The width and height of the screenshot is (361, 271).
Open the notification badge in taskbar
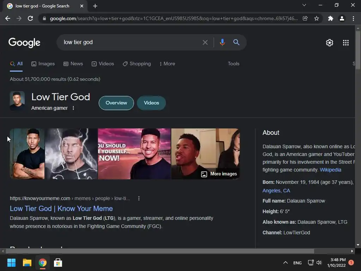point(351,263)
